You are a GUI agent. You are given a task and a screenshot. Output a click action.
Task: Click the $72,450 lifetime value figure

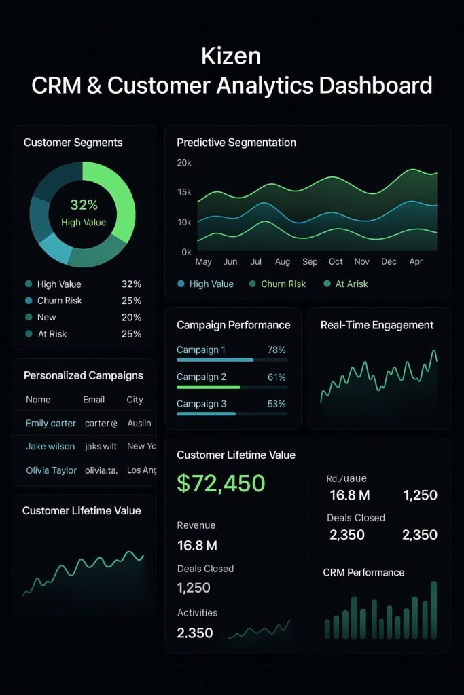pos(221,483)
